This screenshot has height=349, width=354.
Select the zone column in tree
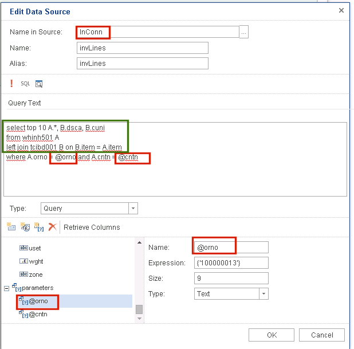[36, 274]
